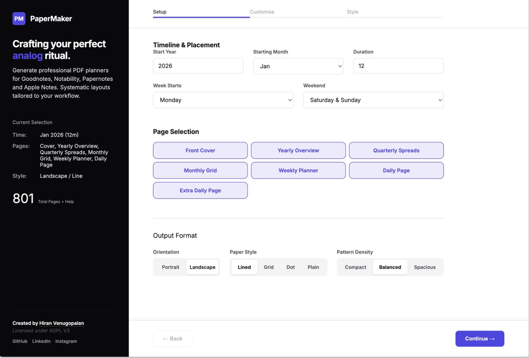Toggle the Weekly Planner page option
529x358 pixels.
click(x=298, y=171)
